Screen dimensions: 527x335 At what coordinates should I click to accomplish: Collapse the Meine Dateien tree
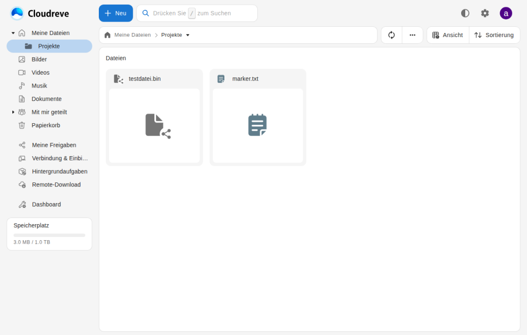[13, 33]
